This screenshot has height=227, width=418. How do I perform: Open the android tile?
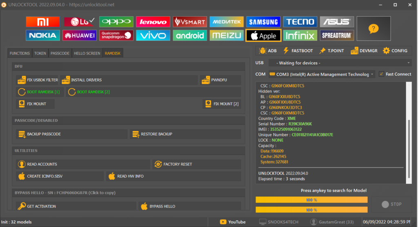[x=190, y=35]
